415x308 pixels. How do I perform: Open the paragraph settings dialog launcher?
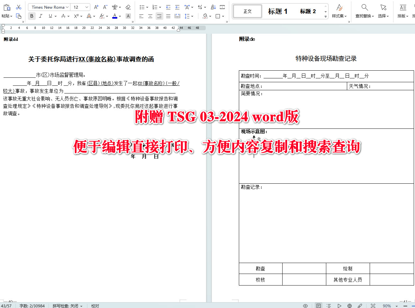click(227, 22)
